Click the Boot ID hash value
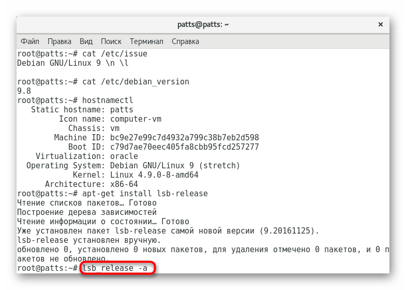 [184, 147]
